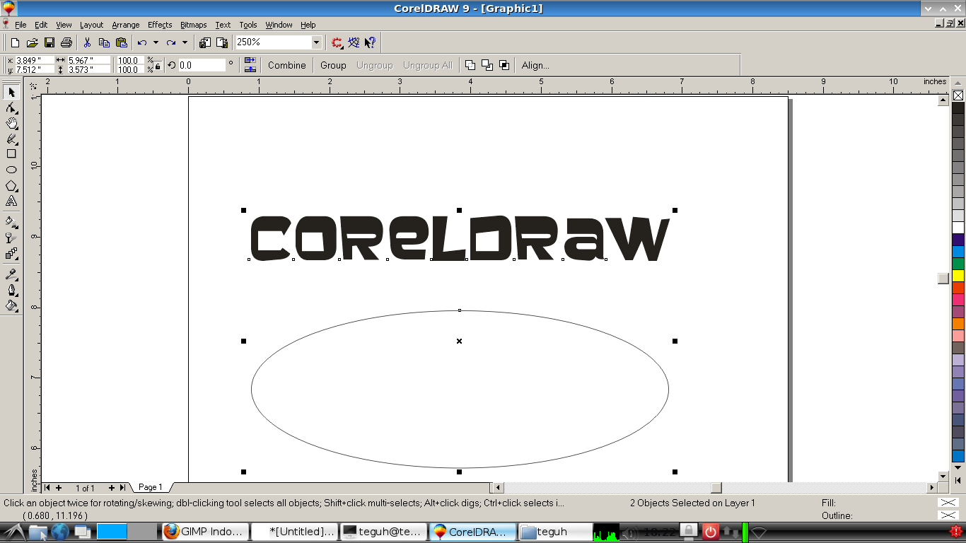This screenshot has width=966, height=543.
Task: Combine the selected objects
Action: coord(286,65)
